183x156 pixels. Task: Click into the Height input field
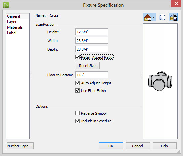(92, 32)
